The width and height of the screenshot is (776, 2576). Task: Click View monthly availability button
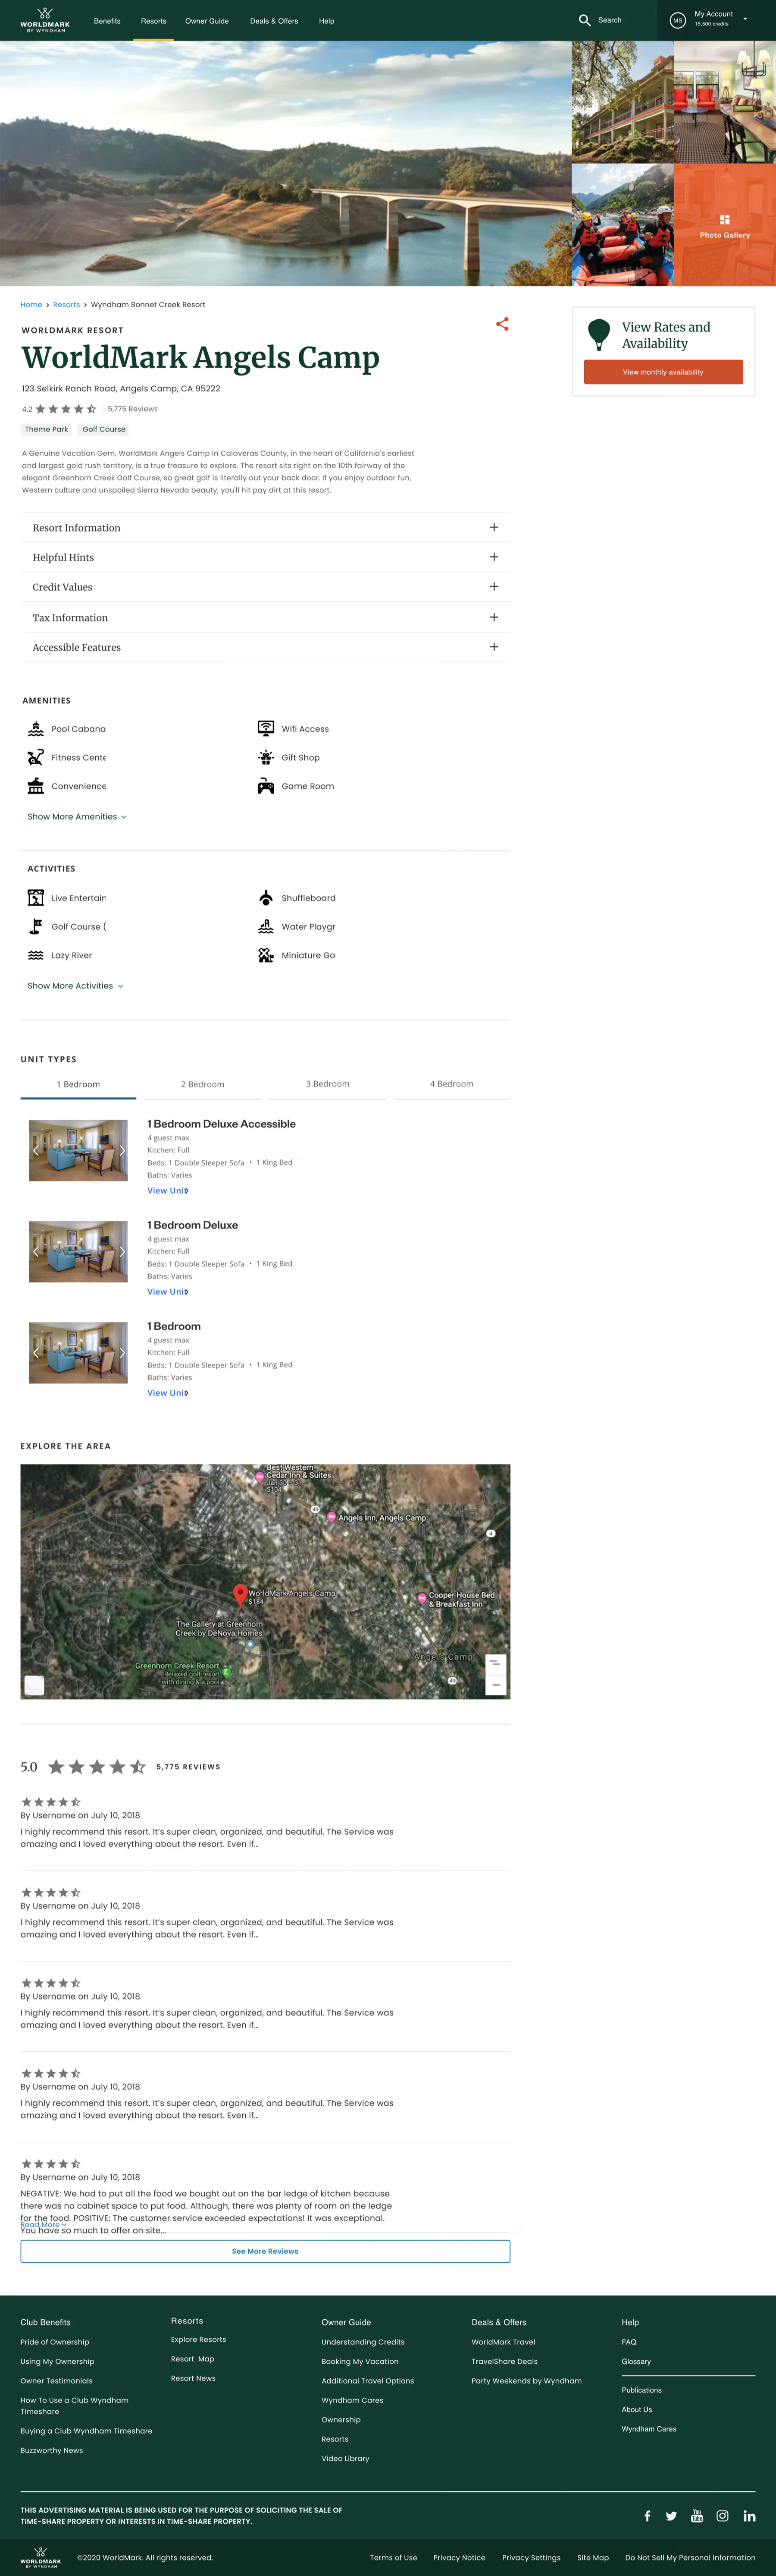tap(663, 372)
